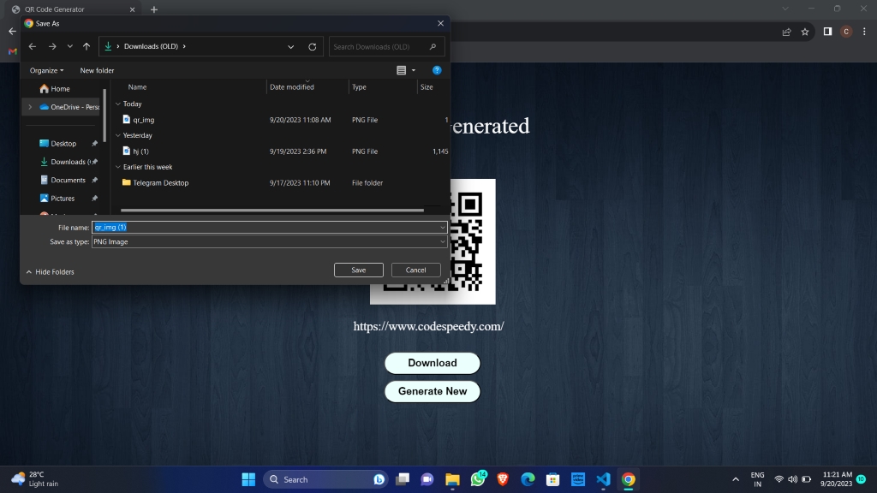877x493 pixels.
Task: Click Hide Folders toggle
Action: tap(50, 272)
